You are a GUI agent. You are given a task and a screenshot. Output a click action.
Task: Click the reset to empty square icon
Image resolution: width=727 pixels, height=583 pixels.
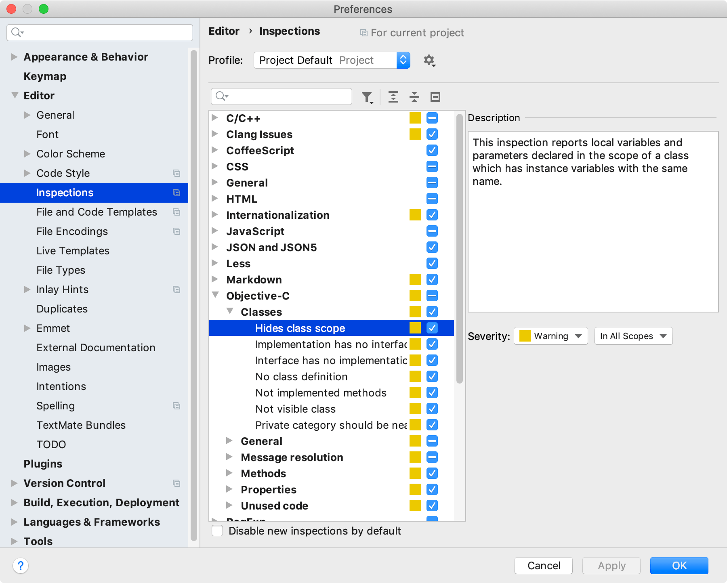point(435,97)
